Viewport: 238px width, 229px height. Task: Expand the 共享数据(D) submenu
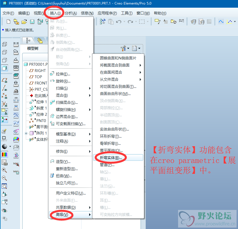pos(70,207)
